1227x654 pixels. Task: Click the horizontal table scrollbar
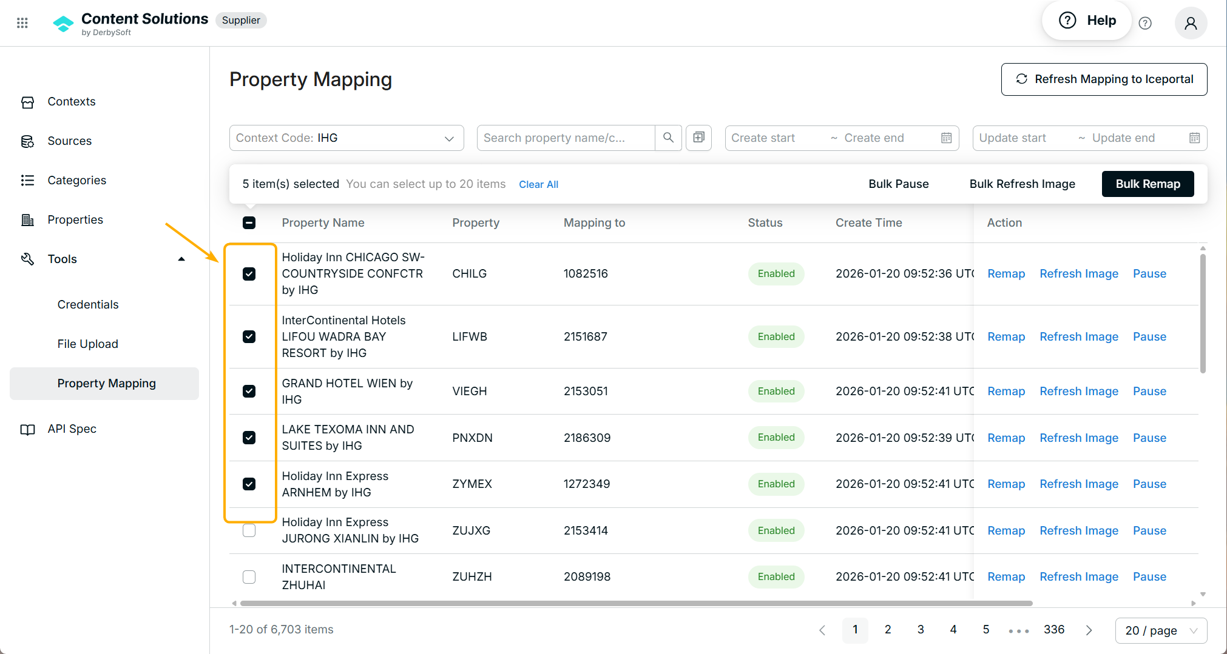pyautogui.click(x=636, y=603)
